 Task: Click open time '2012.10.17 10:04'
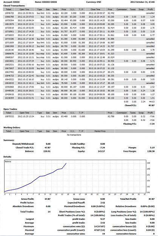(x=26, y=43)
